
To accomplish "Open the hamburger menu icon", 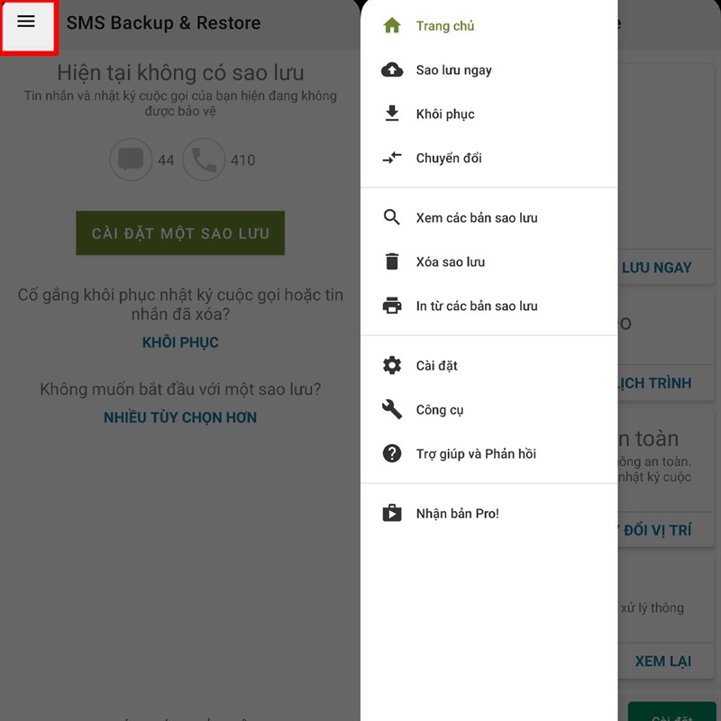I will tap(26, 21).
